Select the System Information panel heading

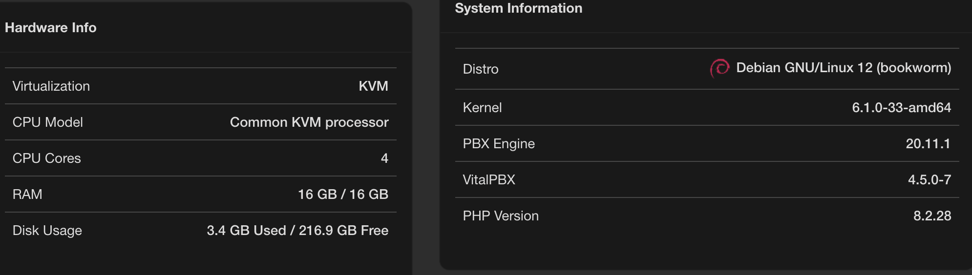tap(519, 8)
